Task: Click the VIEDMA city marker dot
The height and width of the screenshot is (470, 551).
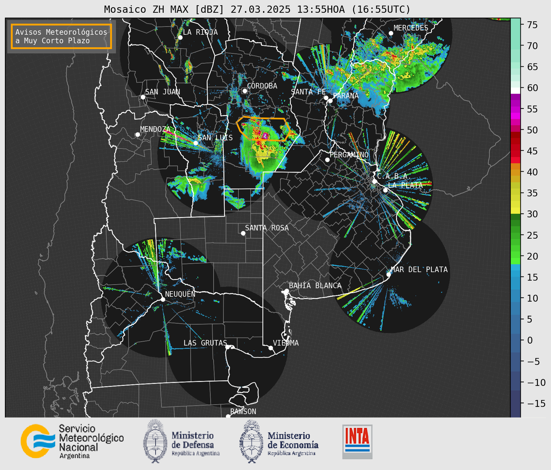Action: [x=271, y=348]
